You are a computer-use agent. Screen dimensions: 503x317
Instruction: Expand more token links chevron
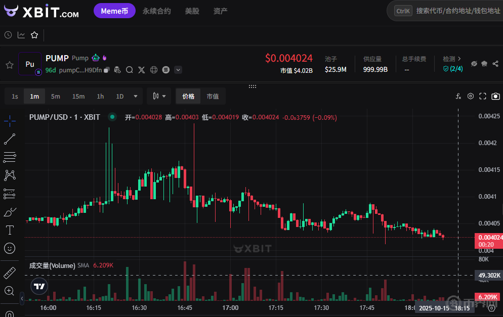point(178,70)
